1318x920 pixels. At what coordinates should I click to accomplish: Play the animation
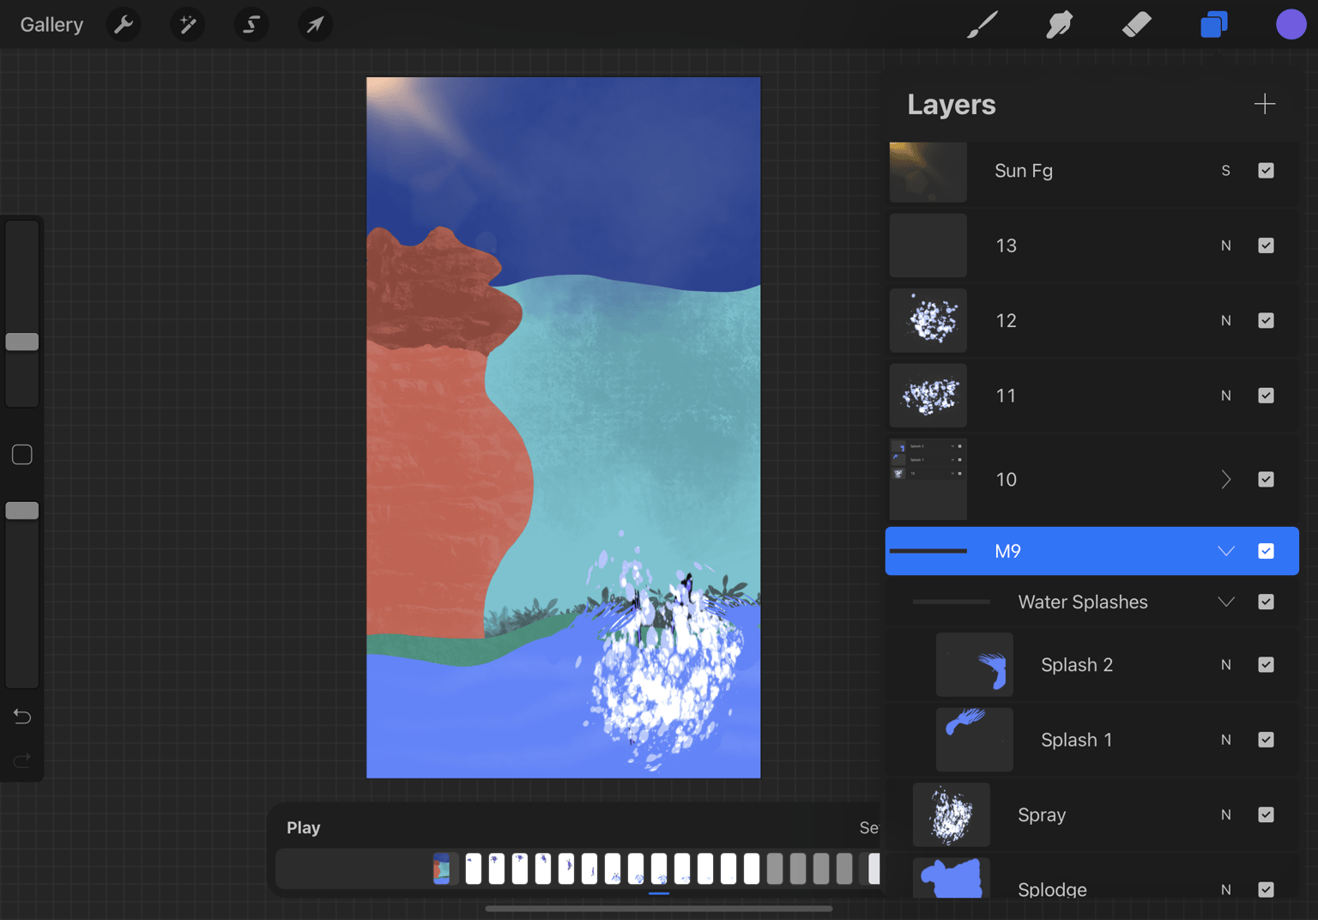pos(304,828)
